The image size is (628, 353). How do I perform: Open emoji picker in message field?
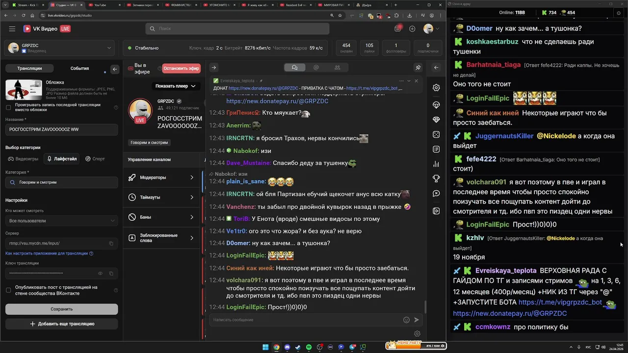point(406,320)
